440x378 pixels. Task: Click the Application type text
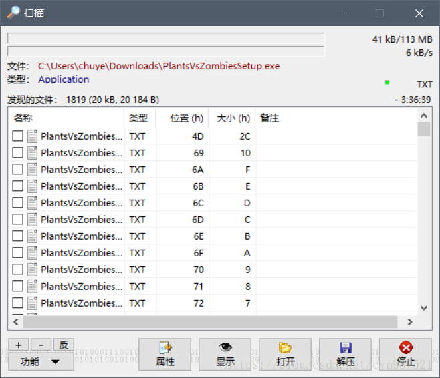(64, 79)
